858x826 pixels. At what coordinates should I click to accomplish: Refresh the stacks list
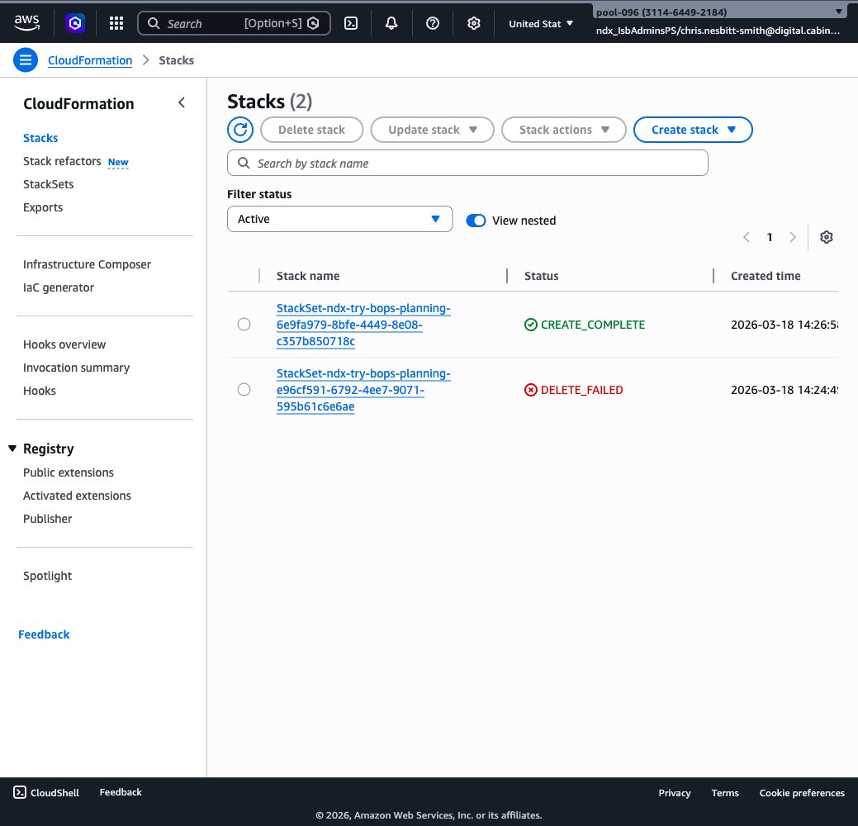(x=239, y=130)
